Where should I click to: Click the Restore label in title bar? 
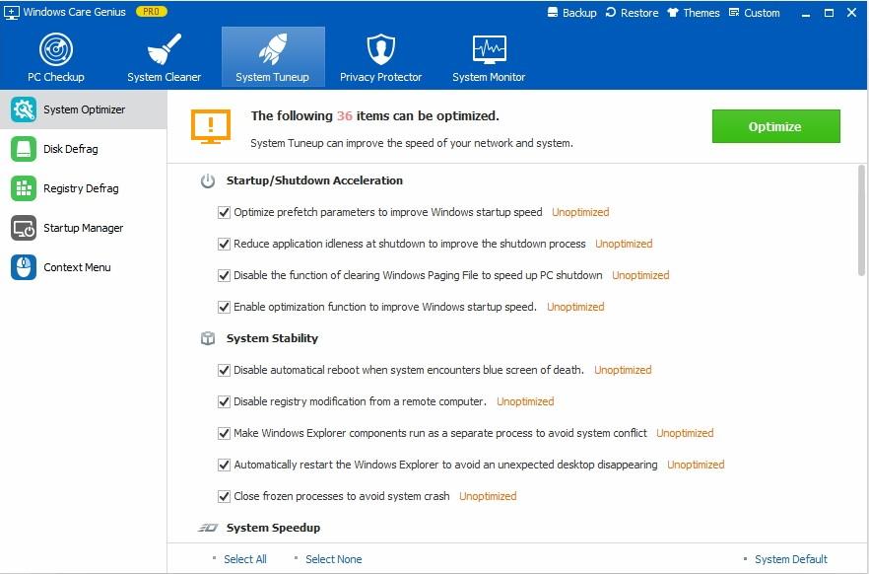pyautogui.click(x=639, y=13)
